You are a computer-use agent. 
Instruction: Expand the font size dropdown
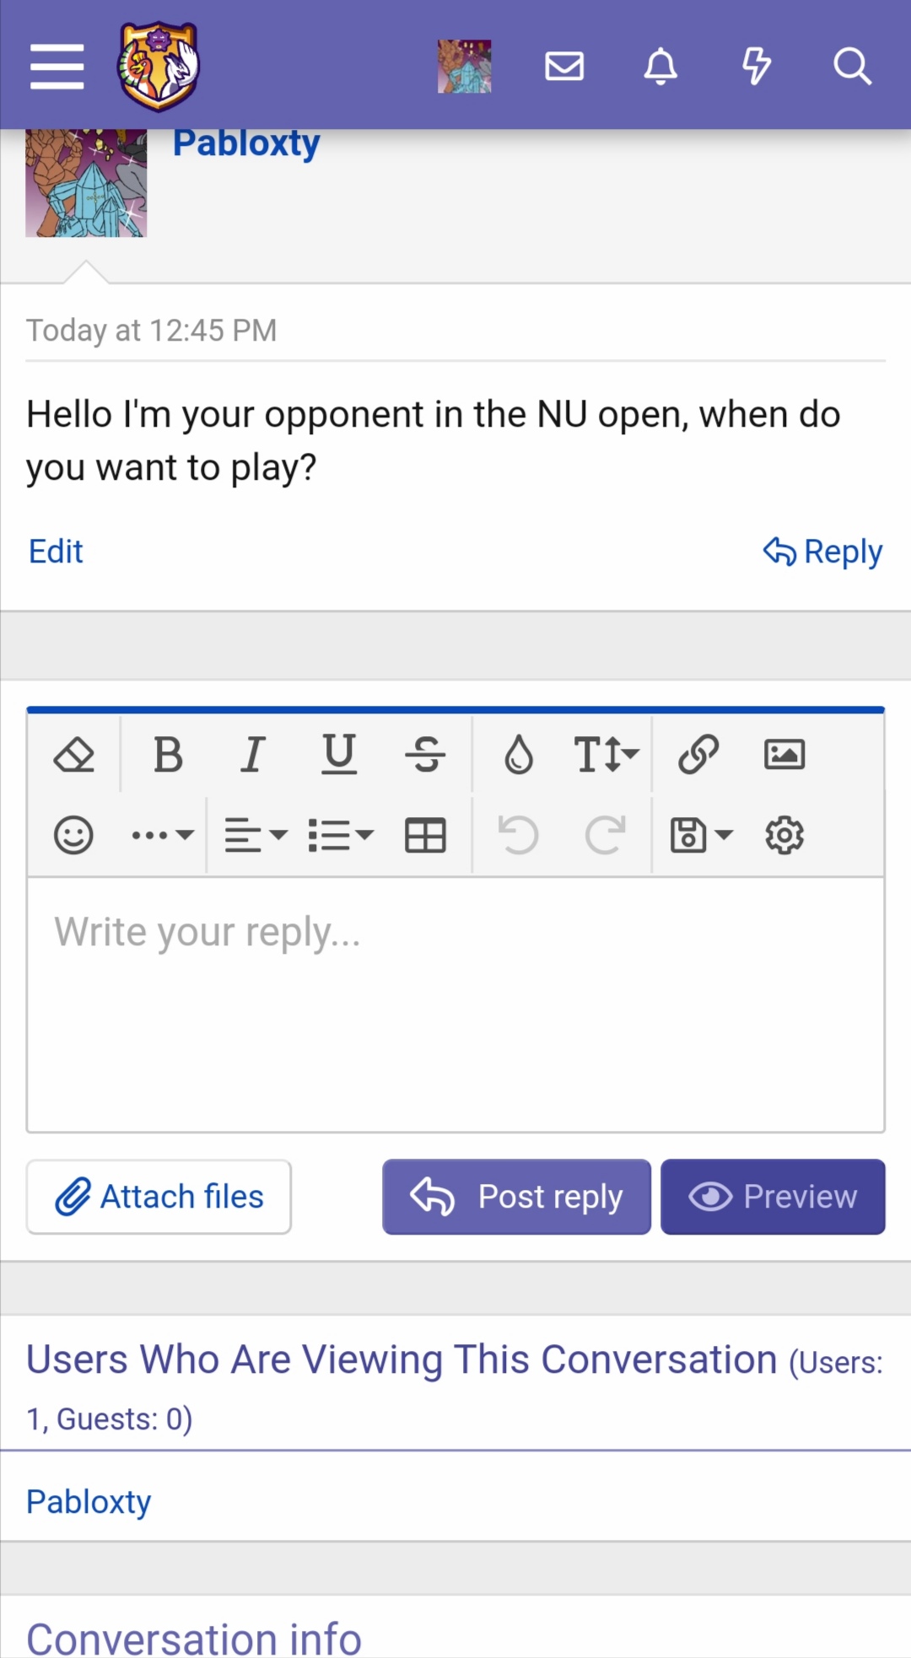tap(606, 754)
